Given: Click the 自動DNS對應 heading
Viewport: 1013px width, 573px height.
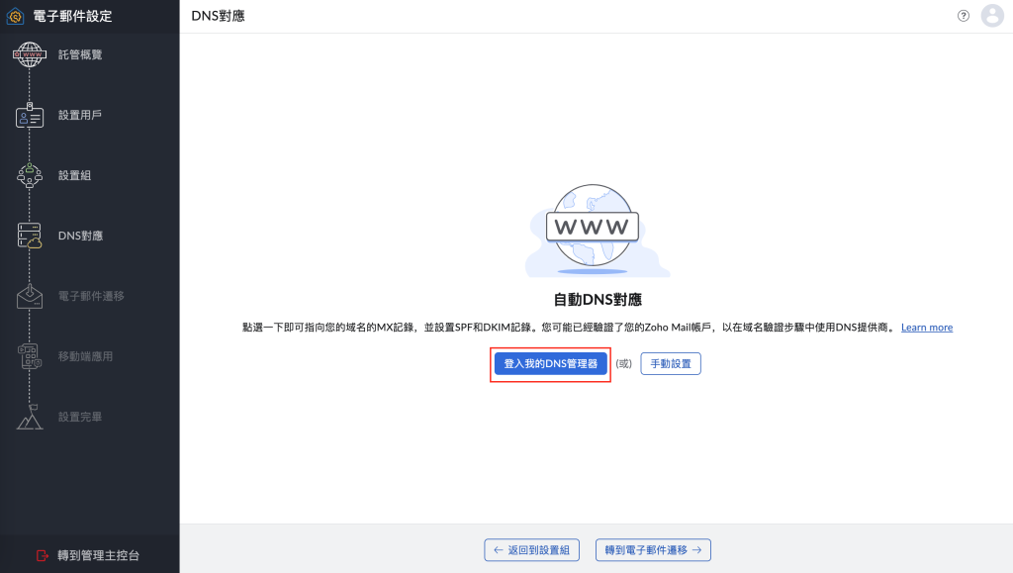Looking at the screenshot, I should 598,300.
